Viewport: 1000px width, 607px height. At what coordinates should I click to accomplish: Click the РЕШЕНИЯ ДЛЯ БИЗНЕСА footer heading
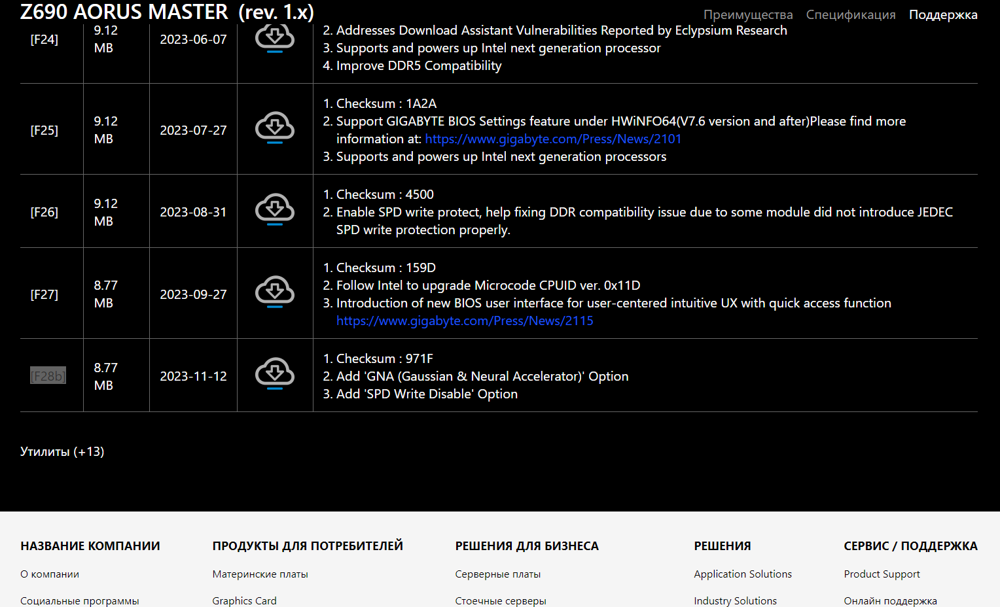click(527, 546)
